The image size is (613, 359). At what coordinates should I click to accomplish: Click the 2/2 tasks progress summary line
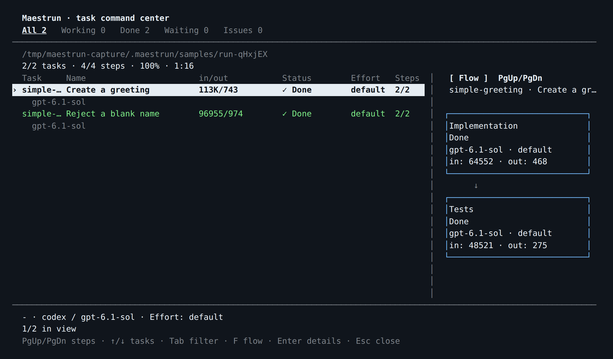coord(108,66)
